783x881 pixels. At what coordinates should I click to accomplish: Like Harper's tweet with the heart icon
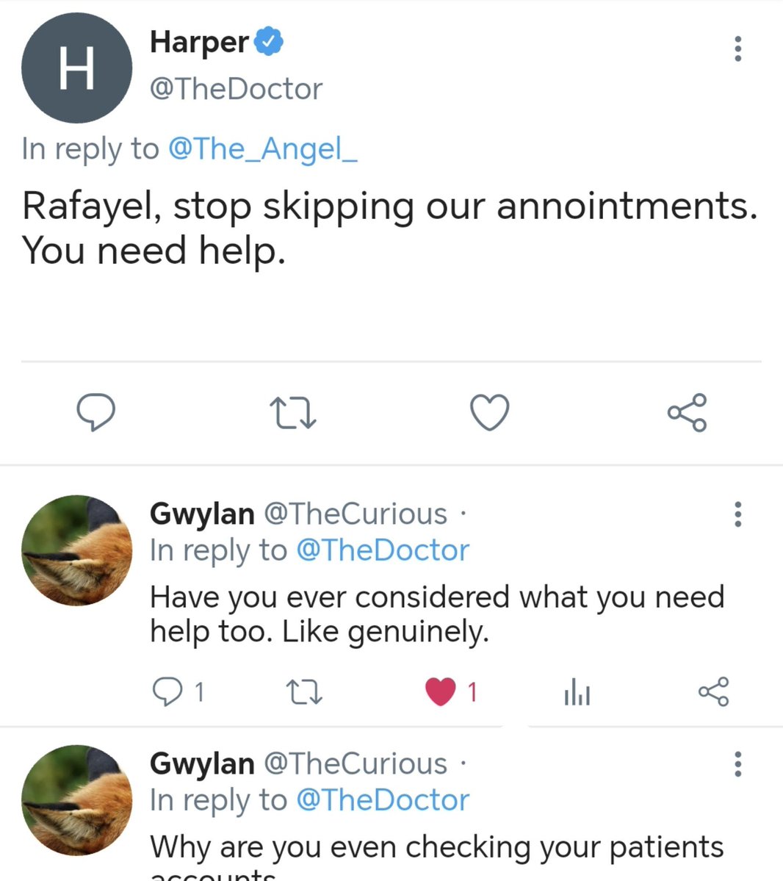coord(490,412)
